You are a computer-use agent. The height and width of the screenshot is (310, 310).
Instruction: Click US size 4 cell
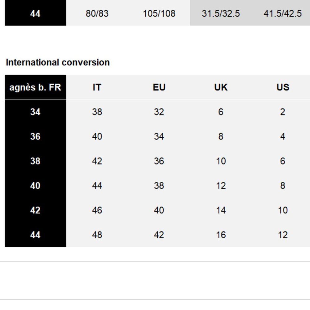pos(283,136)
